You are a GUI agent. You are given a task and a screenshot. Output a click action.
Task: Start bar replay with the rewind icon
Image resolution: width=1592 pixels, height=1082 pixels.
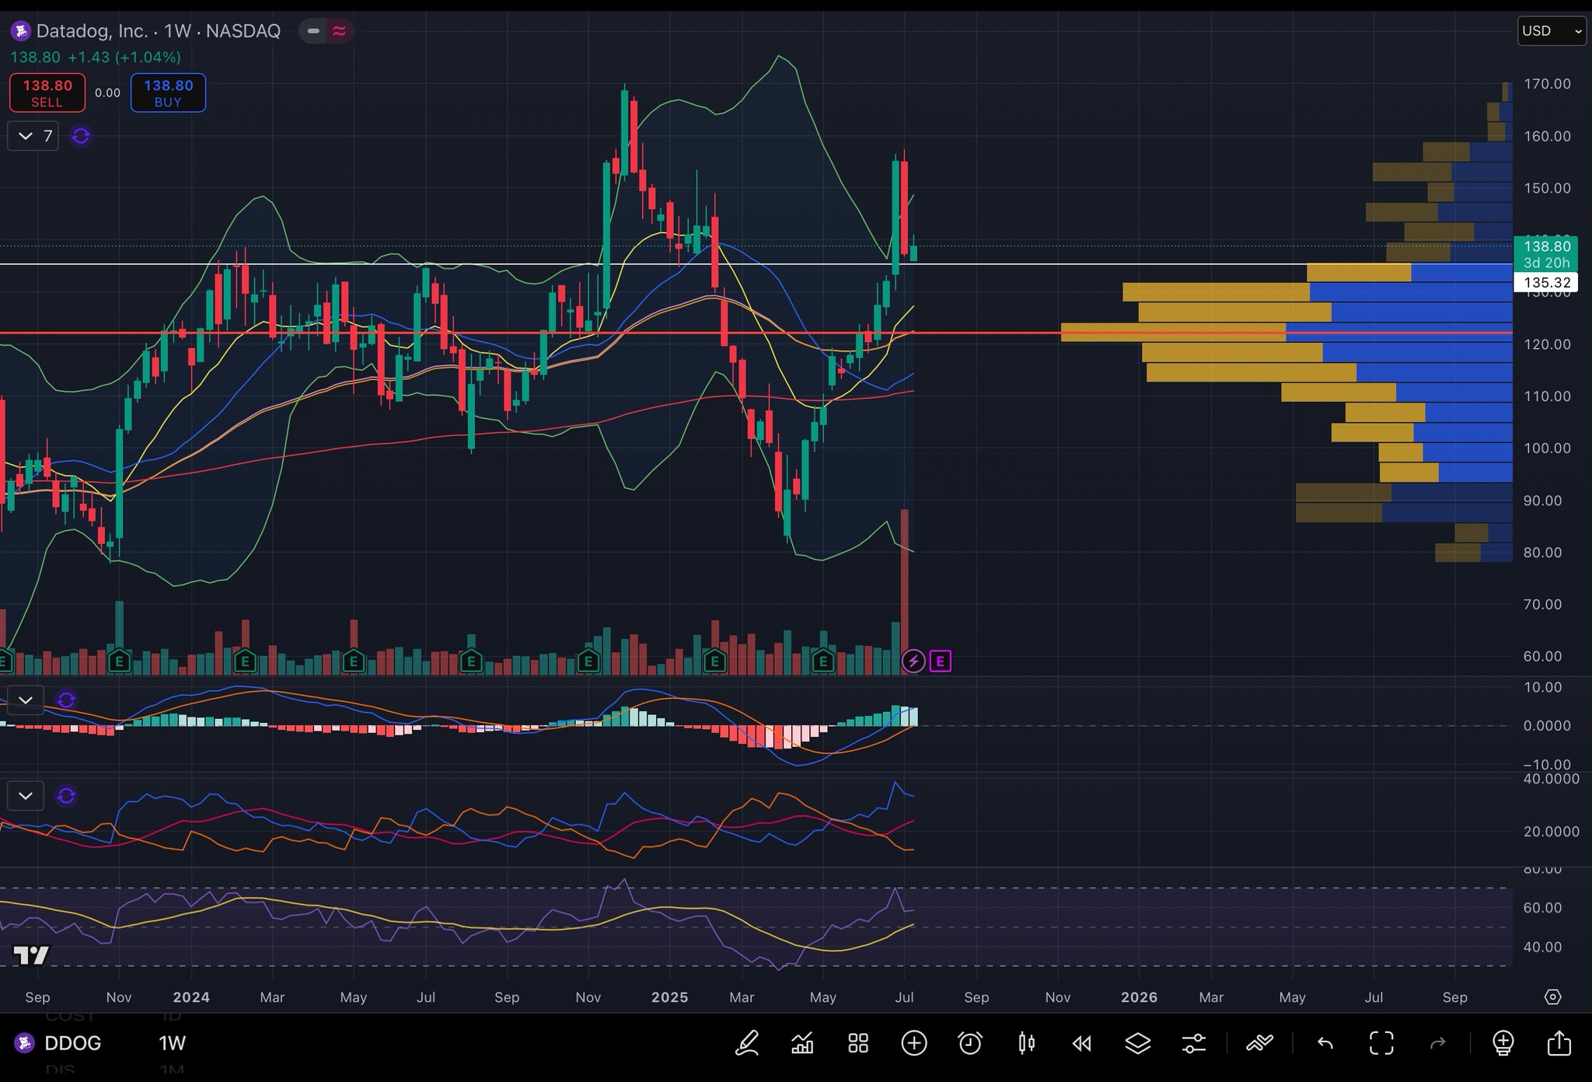1082,1043
